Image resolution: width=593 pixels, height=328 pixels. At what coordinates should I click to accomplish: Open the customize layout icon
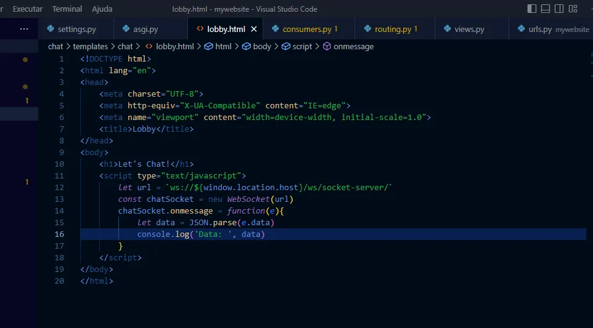click(x=573, y=9)
